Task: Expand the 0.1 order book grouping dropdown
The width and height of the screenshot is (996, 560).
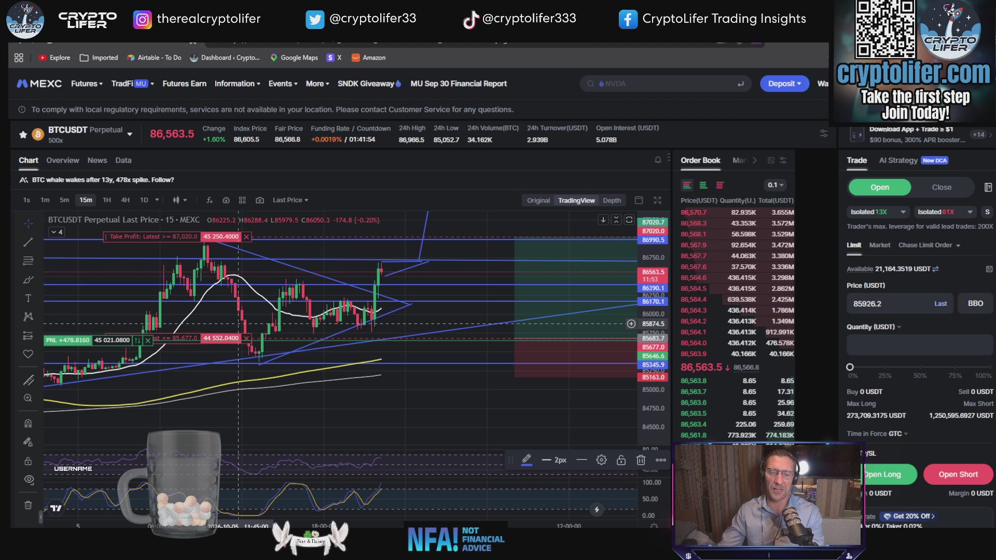Action: (776, 185)
